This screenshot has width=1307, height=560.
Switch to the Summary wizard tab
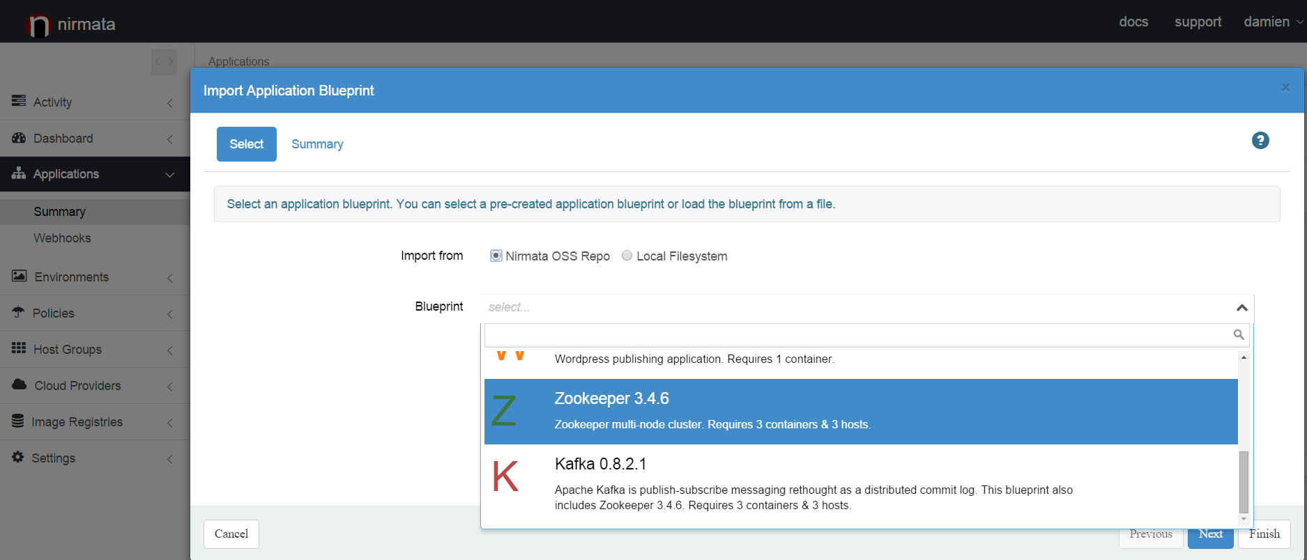(x=317, y=144)
